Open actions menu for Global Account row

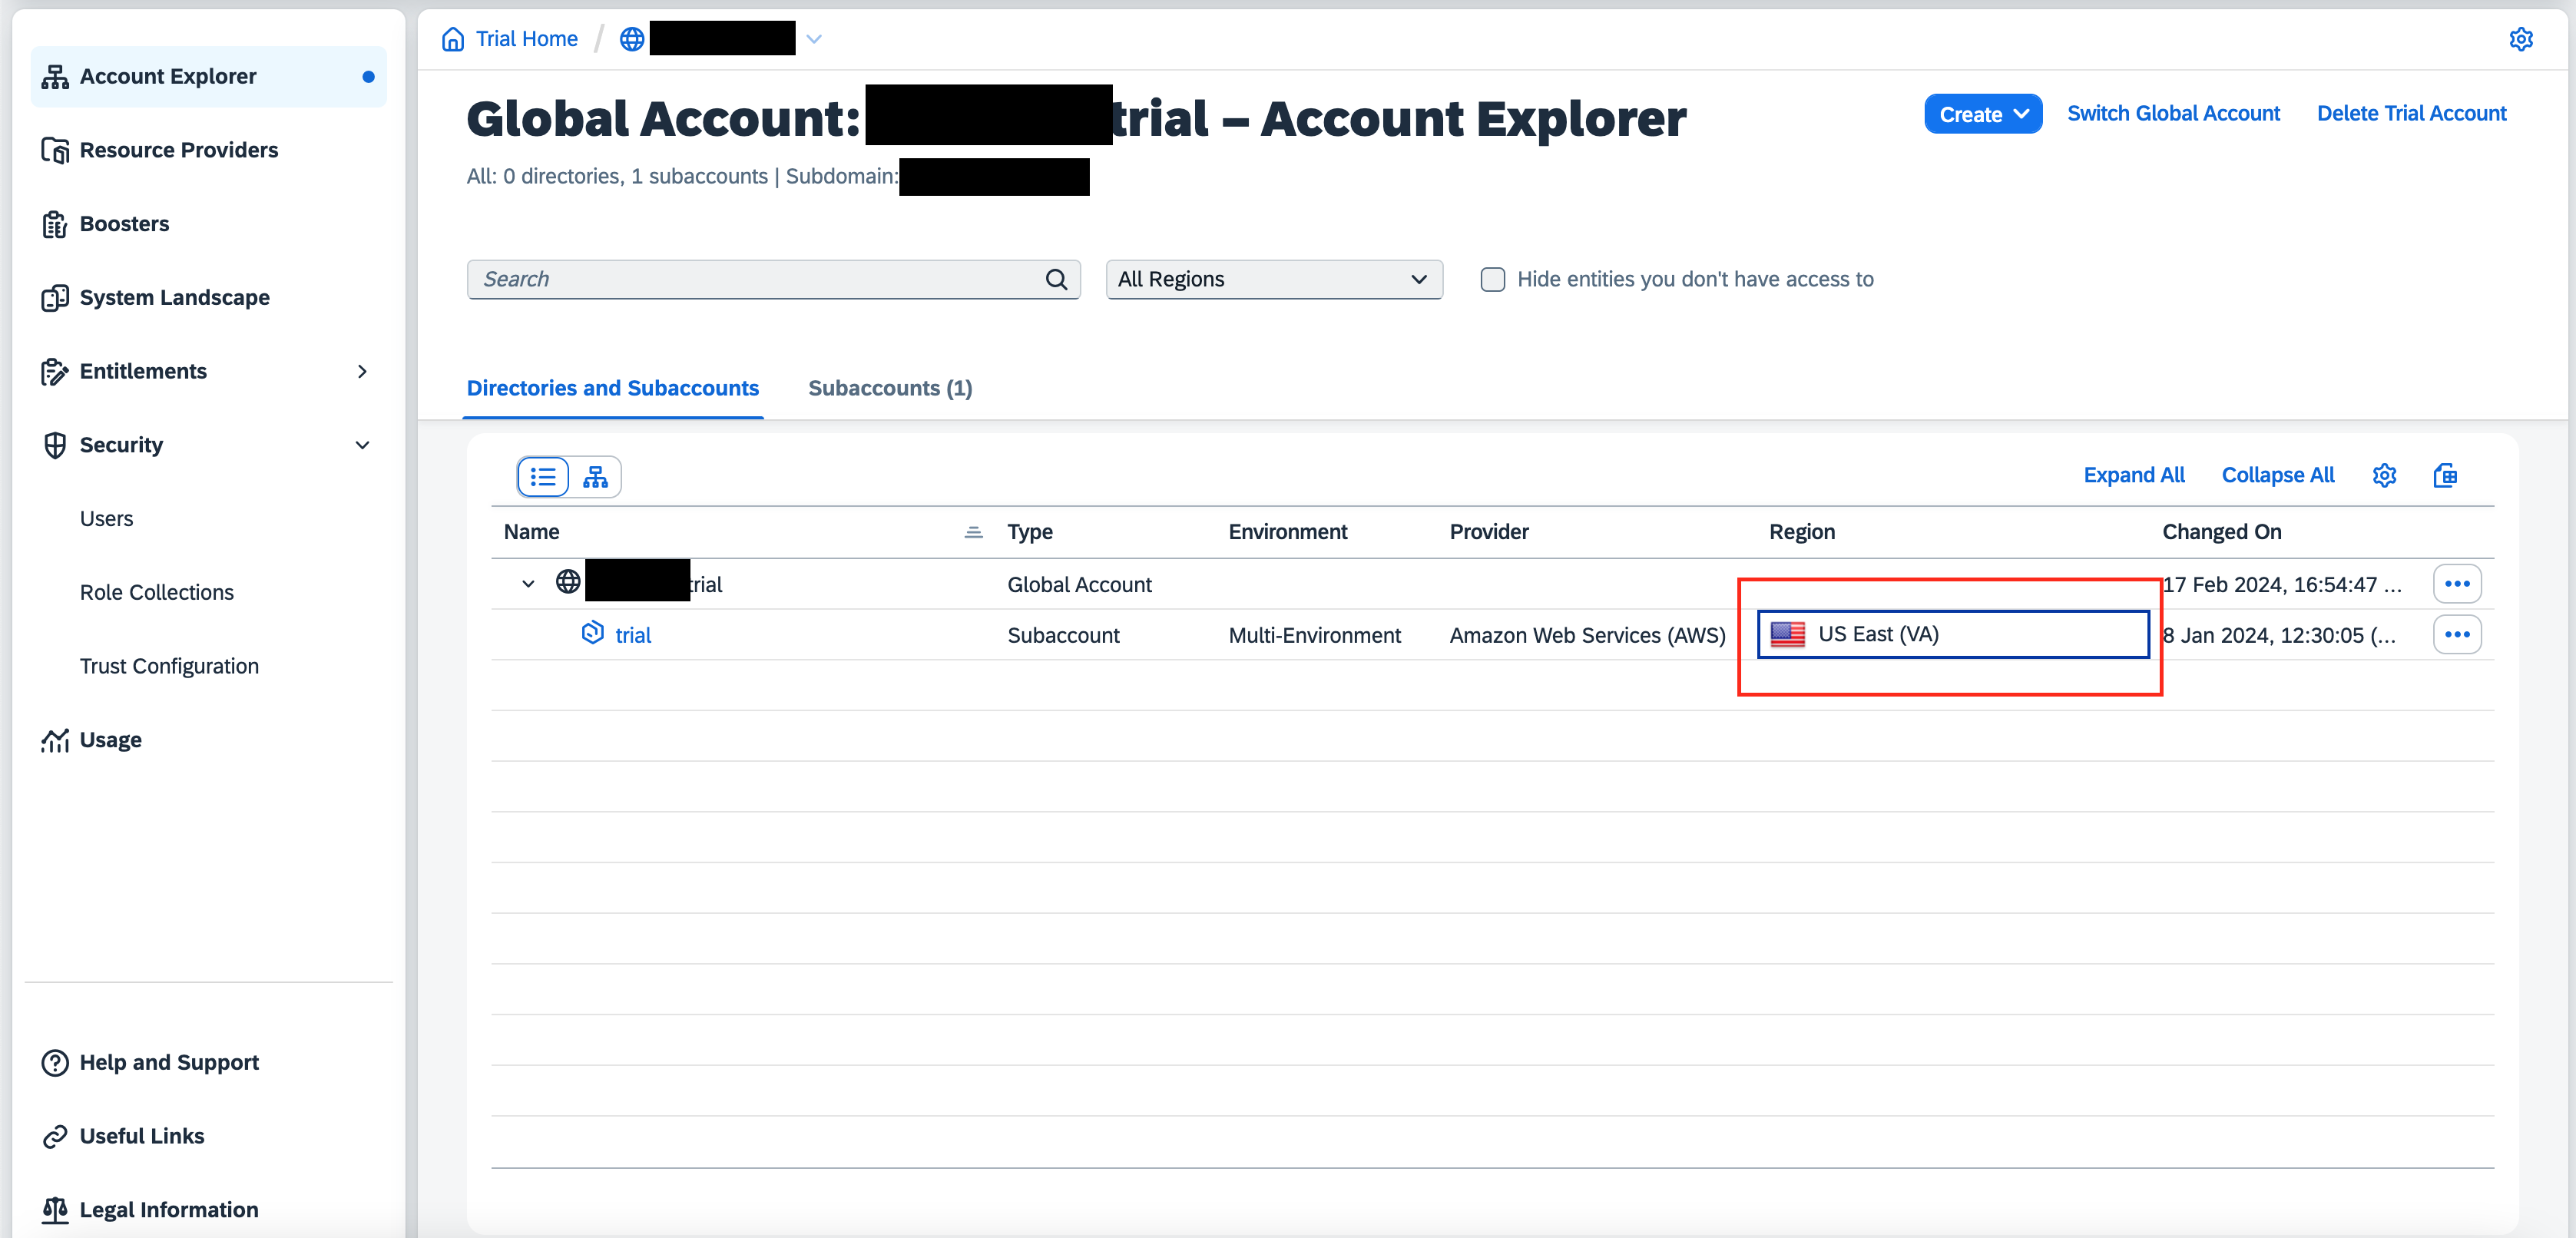coord(2456,584)
